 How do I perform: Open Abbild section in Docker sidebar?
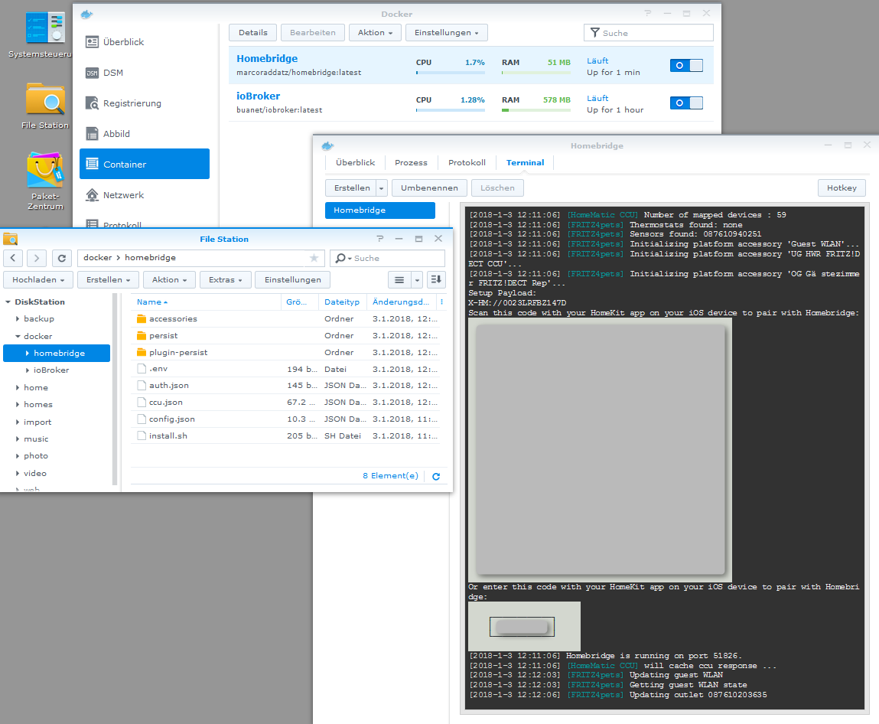click(145, 134)
